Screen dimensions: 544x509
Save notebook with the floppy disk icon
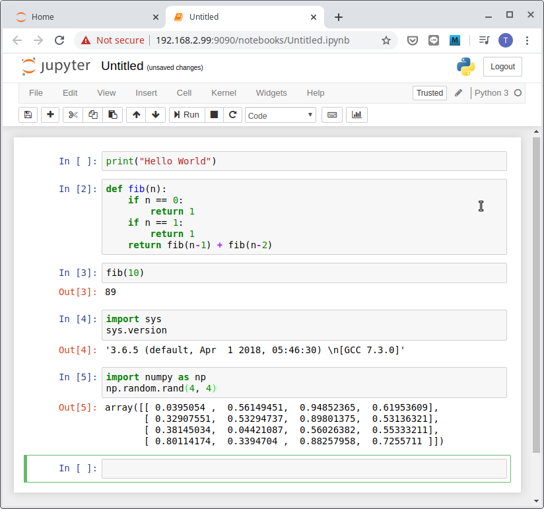(28, 115)
